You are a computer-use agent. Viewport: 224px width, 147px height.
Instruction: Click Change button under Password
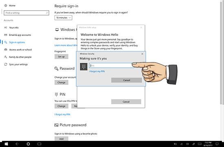[61, 82]
